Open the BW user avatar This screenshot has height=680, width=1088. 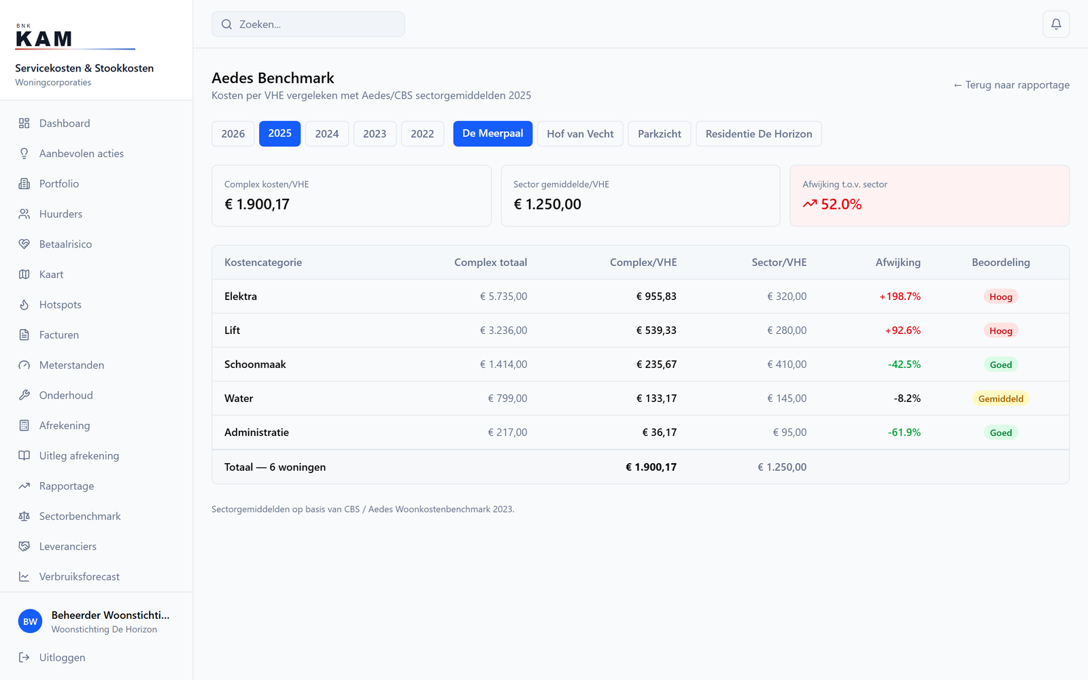point(31,622)
